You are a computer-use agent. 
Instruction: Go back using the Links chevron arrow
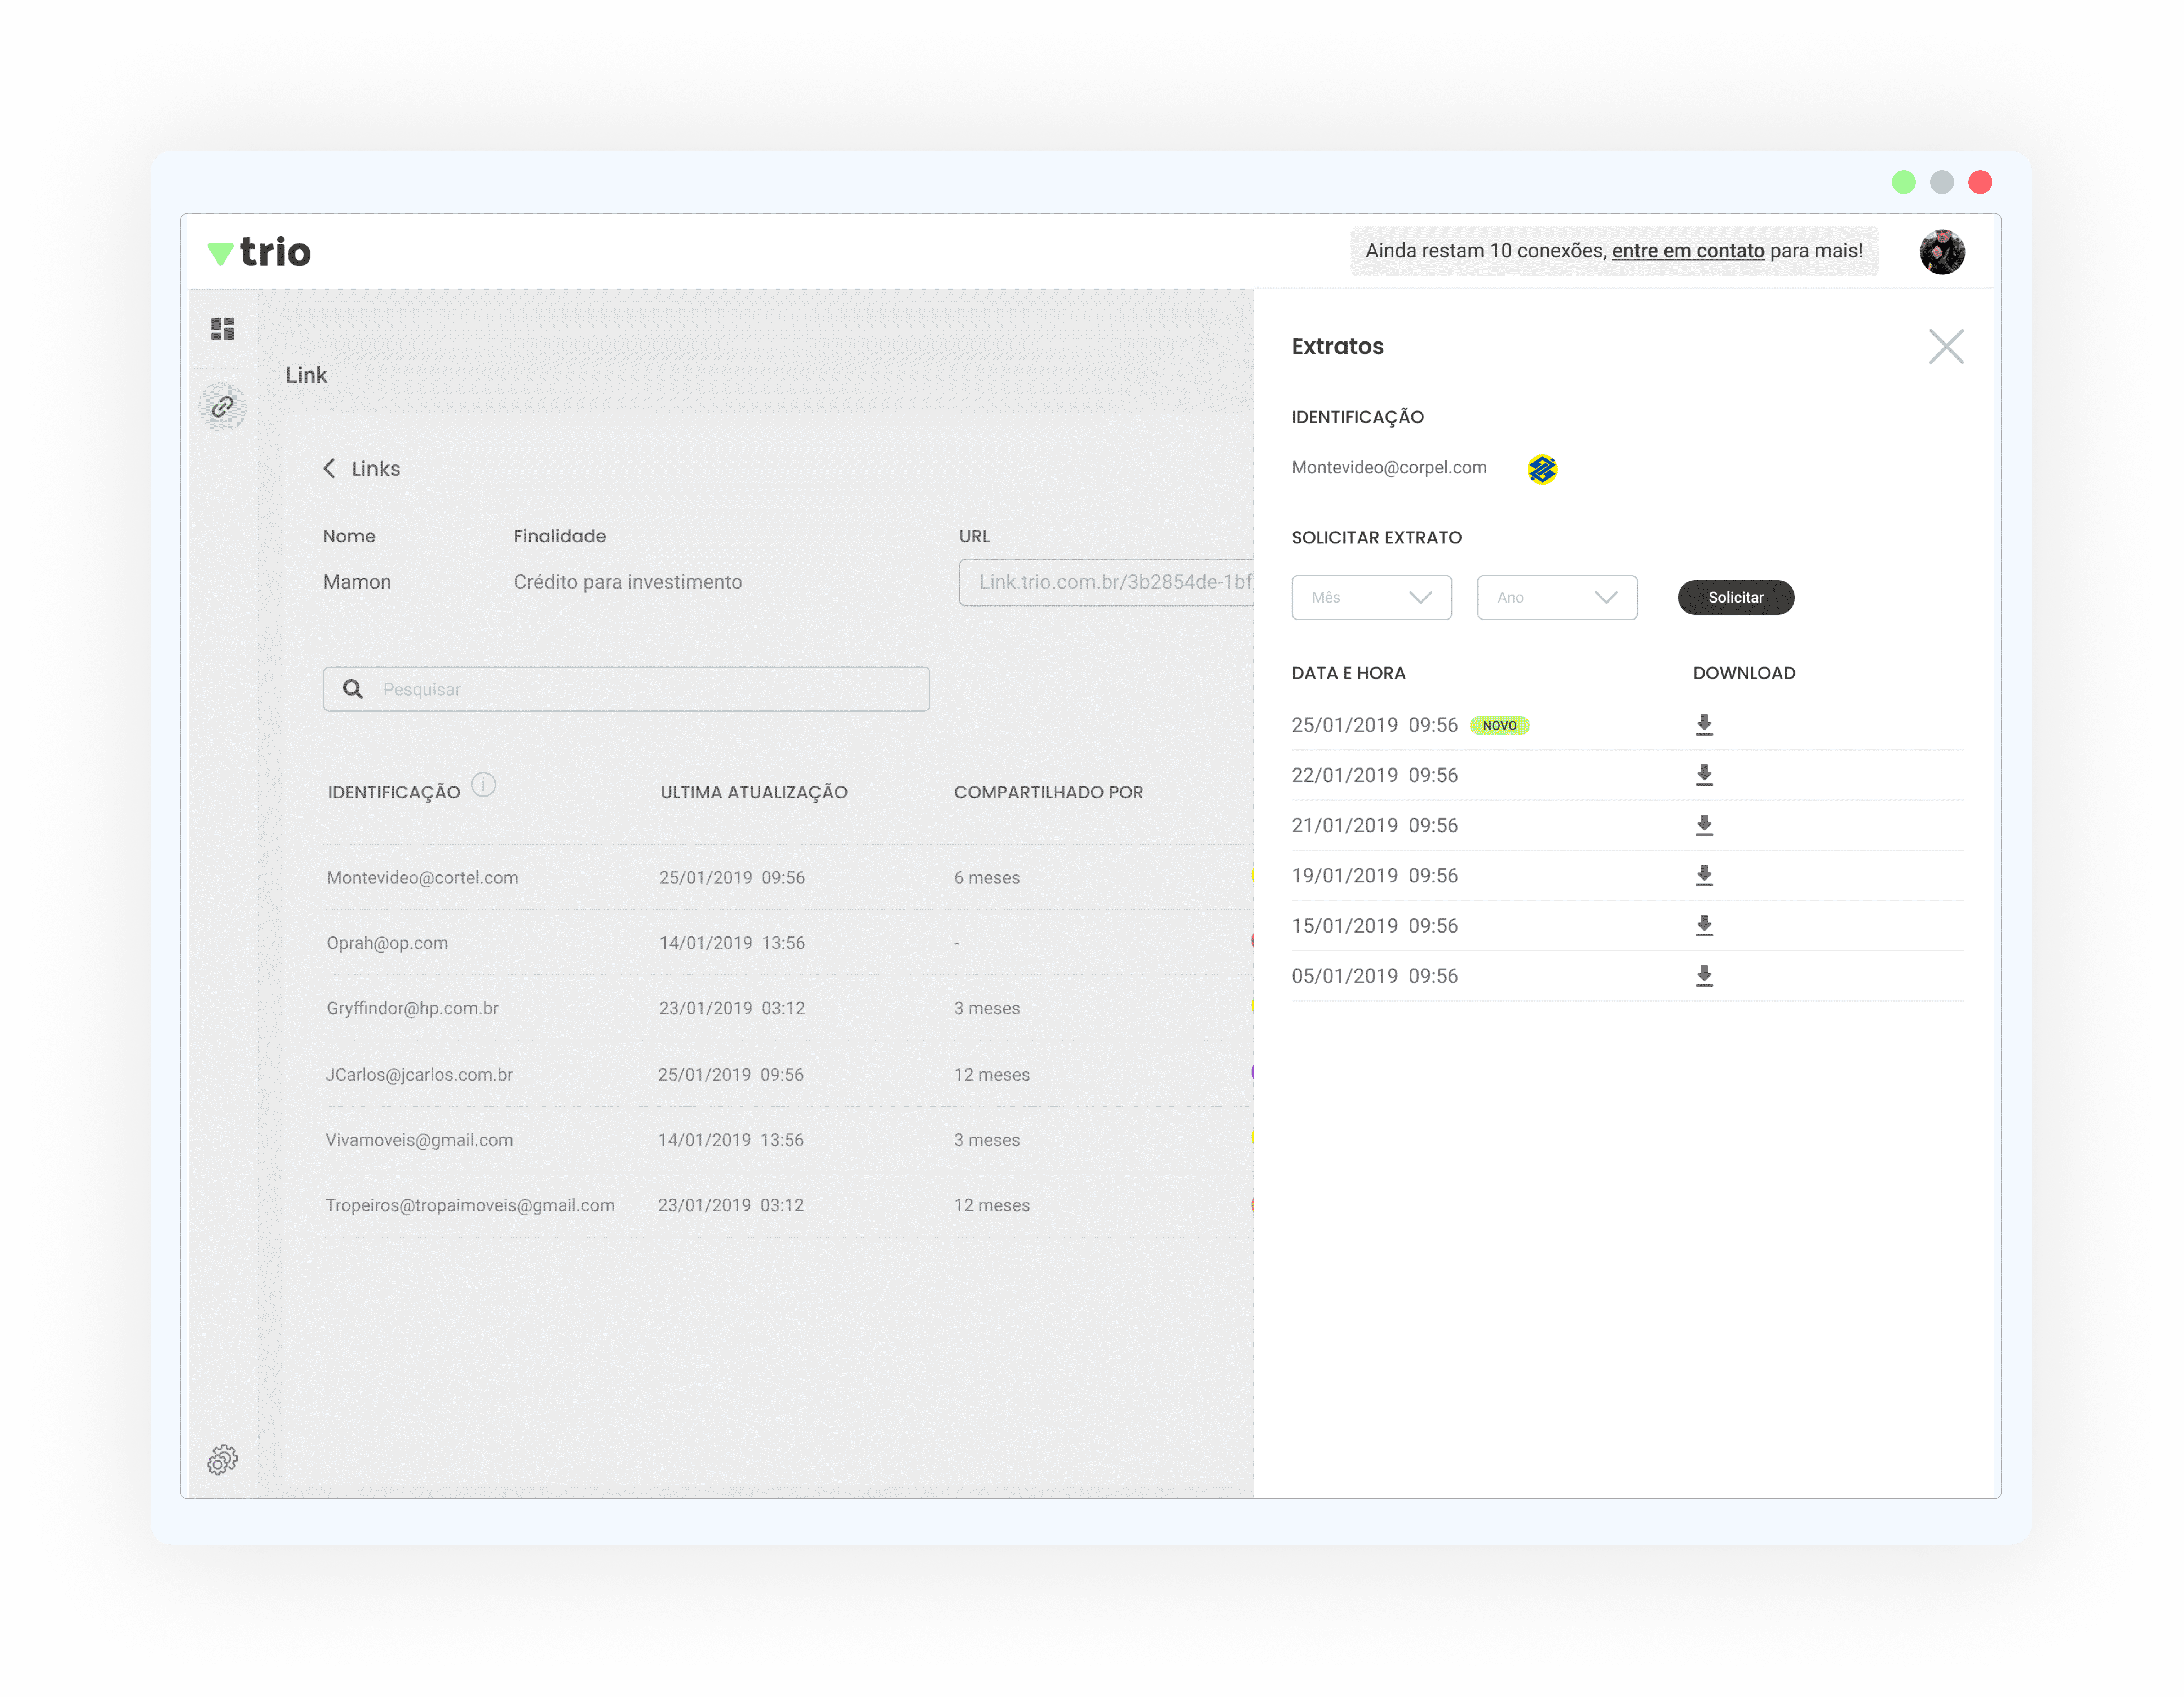pyautogui.click(x=329, y=468)
